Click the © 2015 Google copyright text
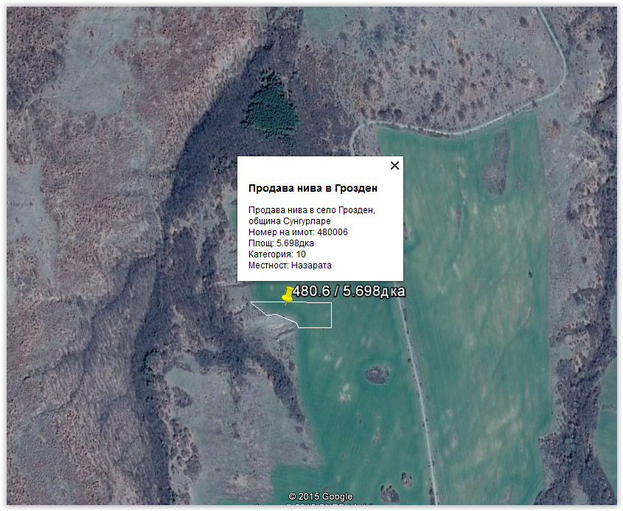 [321, 496]
